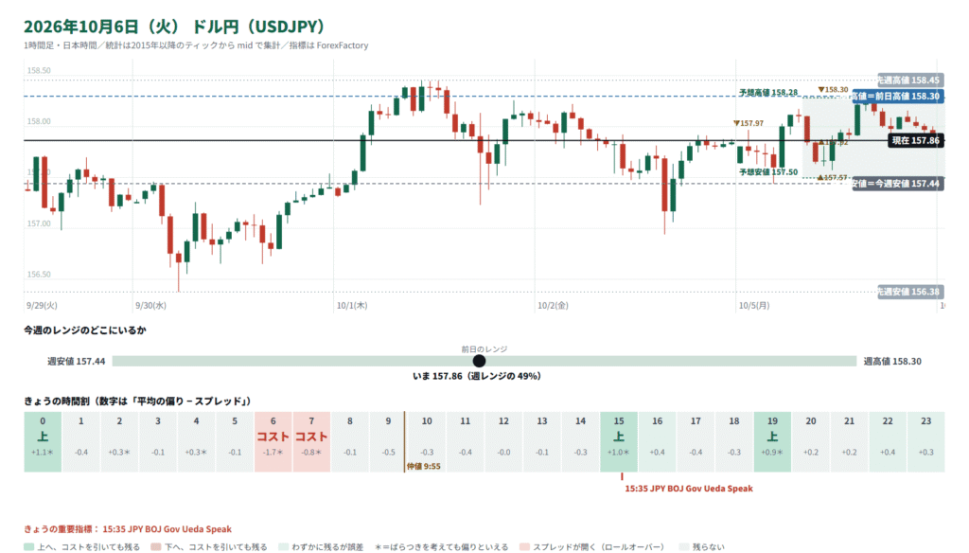The height and width of the screenshot is (553, 969).
Task: Click the 予想安値 157.50 annotation
Action: [768, 172]
